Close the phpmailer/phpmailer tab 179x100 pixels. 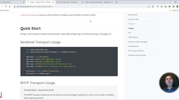tap(112, 2)
